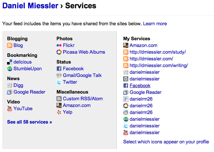Open the Daniel Miessler profile link
Screen dimensions: 214x152
[30, 6]
